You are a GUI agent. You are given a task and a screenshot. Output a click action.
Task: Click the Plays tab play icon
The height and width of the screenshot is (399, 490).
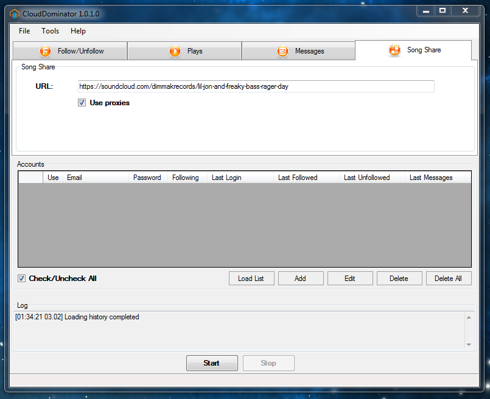pos(175,51)
